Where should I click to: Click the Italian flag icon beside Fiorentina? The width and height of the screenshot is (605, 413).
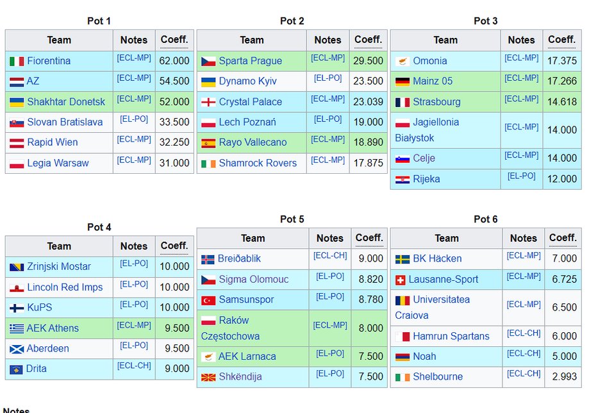17,61
